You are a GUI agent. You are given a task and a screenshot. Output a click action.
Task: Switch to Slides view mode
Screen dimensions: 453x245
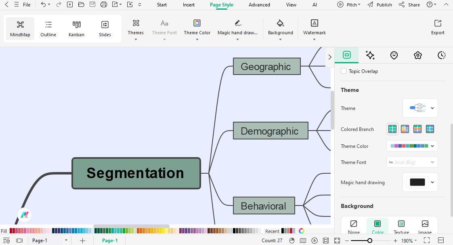[105, 29]
